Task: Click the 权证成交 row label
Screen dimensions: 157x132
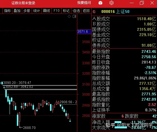Action: point(101,40)
